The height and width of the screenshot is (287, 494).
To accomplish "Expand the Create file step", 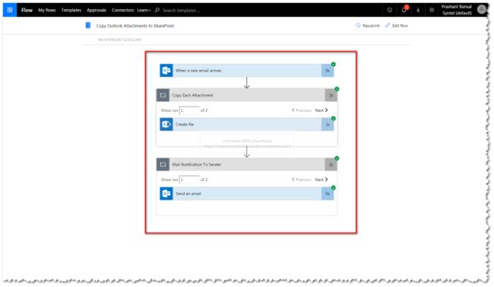I will 247,124.
